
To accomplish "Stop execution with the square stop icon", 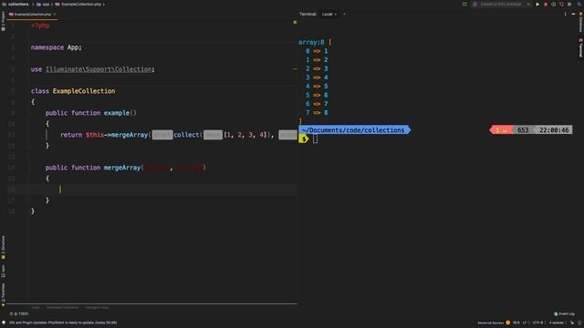I will coord(569,5).
